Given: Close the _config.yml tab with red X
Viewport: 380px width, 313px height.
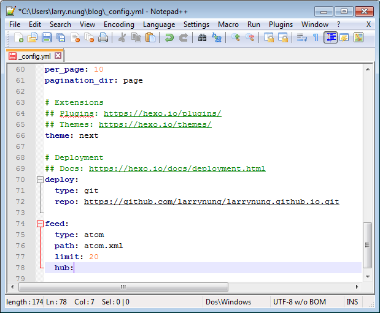Looking at the screenshot, I should coord(58,56).
